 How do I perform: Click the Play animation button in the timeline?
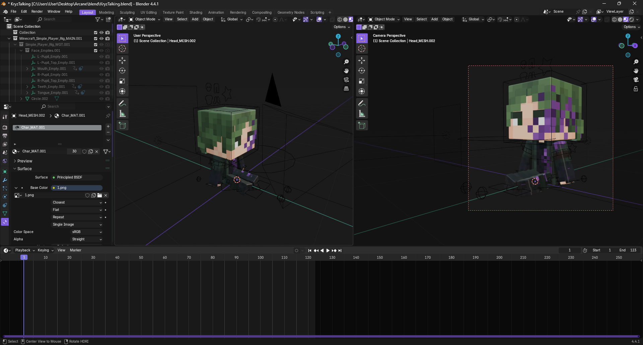click(x=328, y=250)
